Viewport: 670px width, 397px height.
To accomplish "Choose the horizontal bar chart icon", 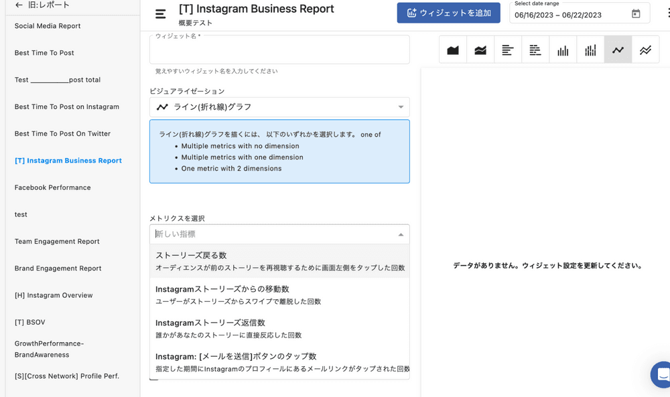I will click(508, 50).
